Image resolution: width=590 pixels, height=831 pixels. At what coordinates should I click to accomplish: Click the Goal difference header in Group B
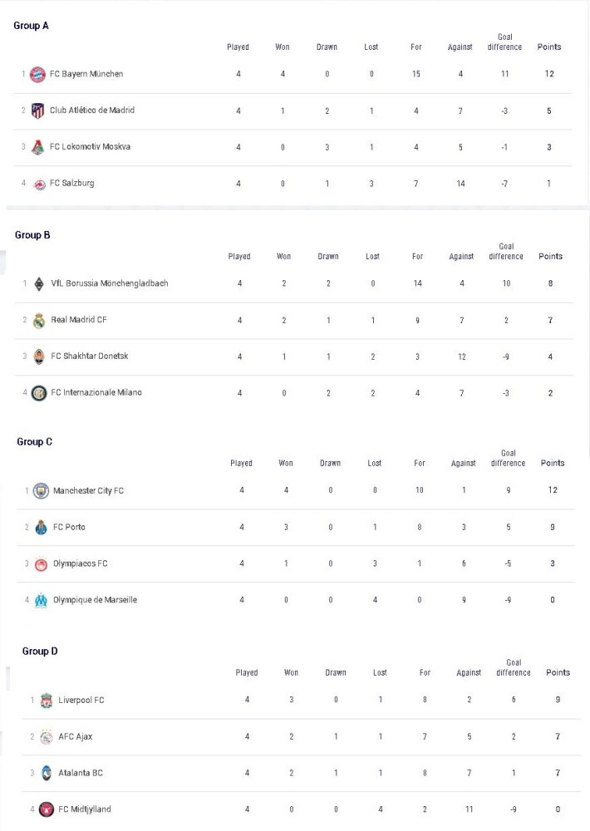[506, 251]
